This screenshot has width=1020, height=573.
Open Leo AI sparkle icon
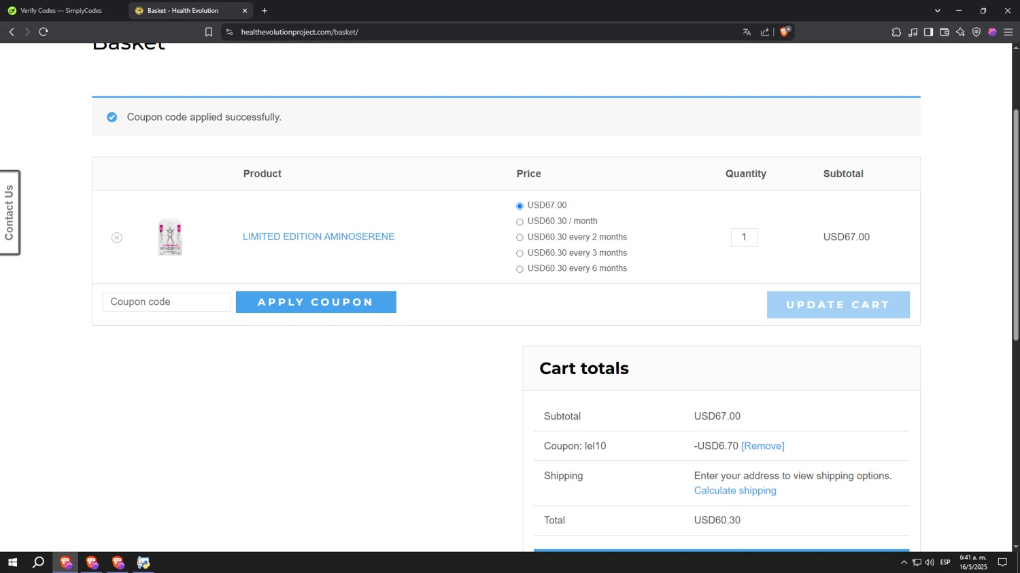[960, 32]
